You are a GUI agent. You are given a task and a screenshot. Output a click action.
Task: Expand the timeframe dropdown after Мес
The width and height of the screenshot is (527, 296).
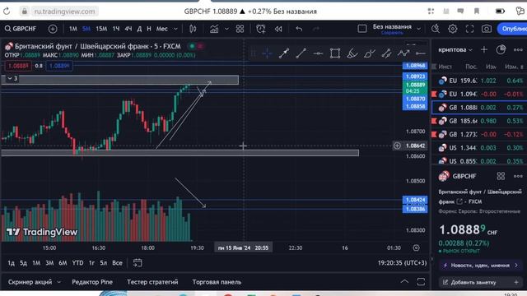tap(175, 30)
